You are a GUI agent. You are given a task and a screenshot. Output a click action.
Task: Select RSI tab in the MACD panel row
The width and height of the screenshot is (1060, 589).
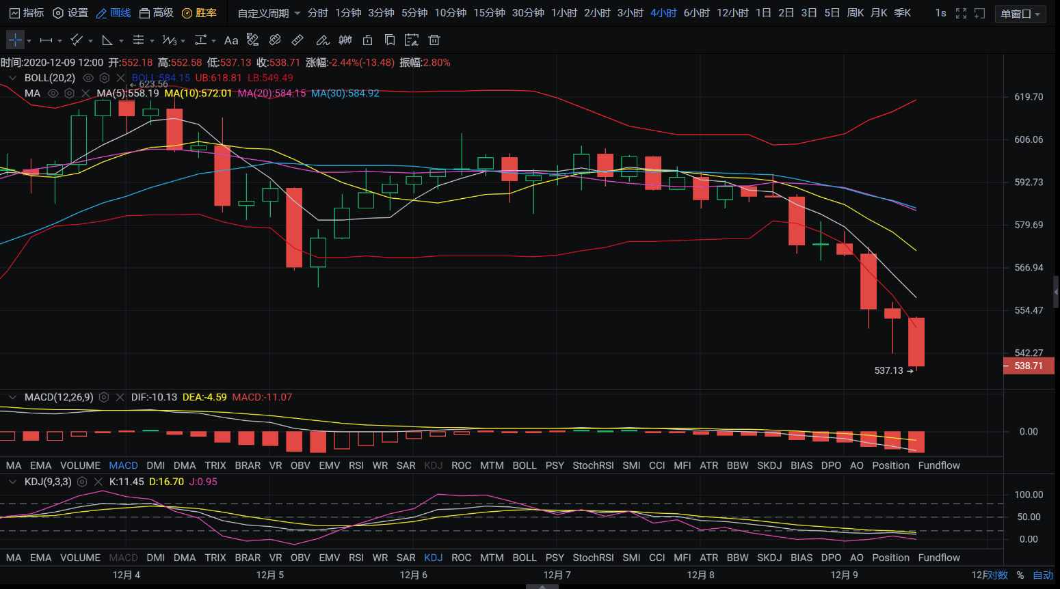[356, 465]
